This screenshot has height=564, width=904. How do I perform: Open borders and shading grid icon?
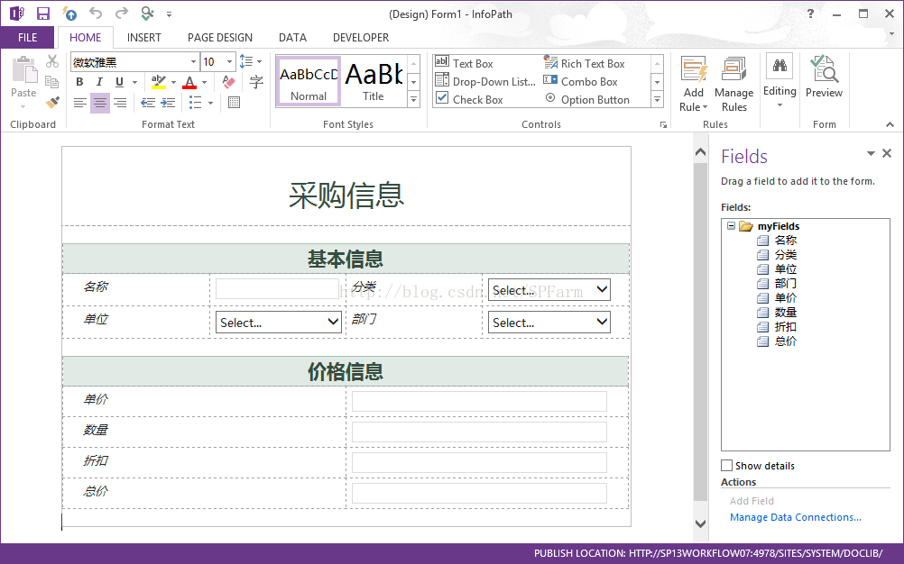point(234,103)
